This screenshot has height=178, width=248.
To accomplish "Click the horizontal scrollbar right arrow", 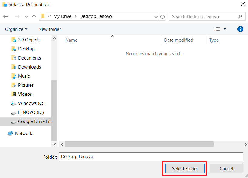I will (x=246, y=144).
